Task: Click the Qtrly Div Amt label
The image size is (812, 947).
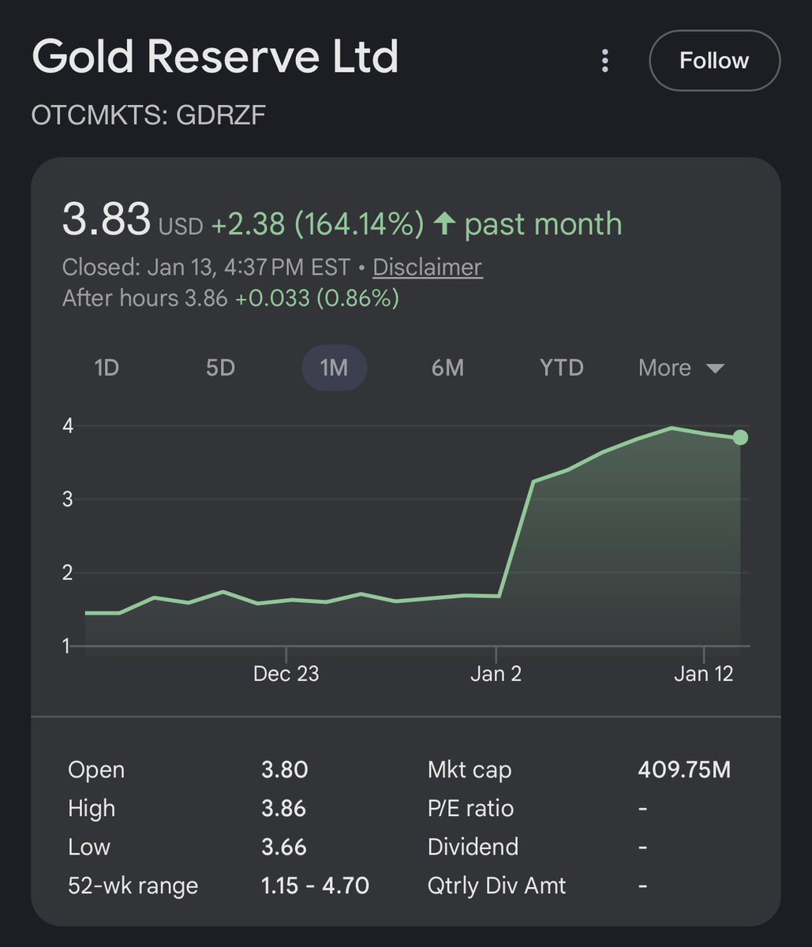Action: [x=496, y=885]
